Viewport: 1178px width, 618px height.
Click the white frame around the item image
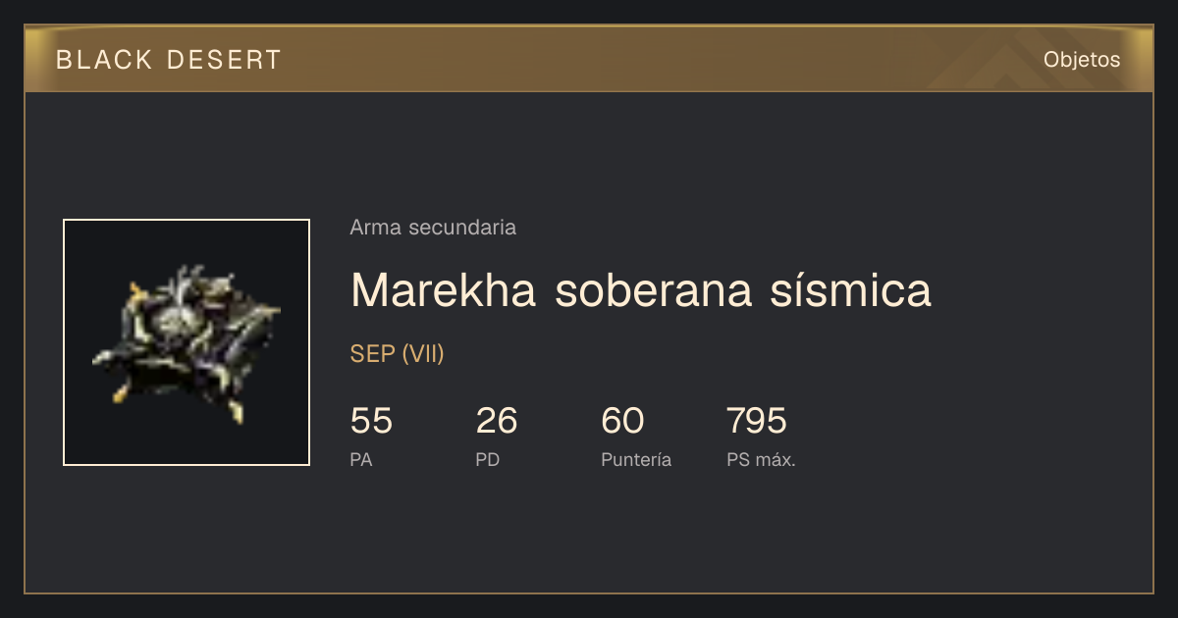click(187, 221)
